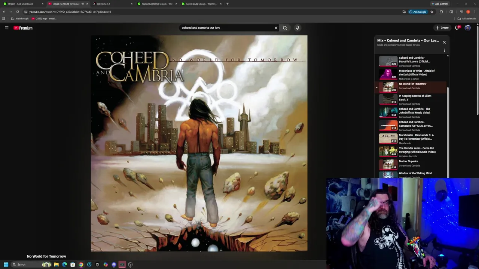The image size is (479, 269).
Task: Open Walkthrough bookmarks folder
Action: 20,19
